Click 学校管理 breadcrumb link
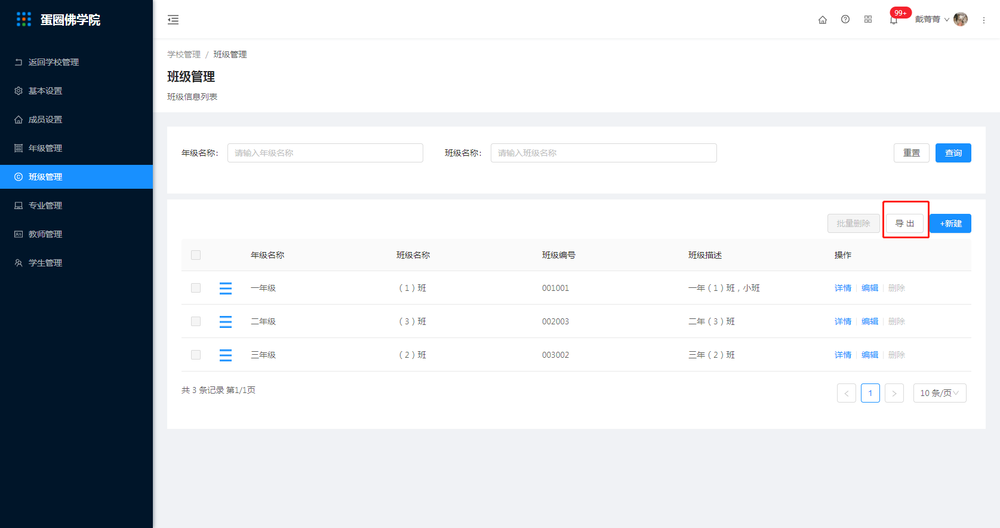Screen dimensions: 1000x528 tap(184, 54)
